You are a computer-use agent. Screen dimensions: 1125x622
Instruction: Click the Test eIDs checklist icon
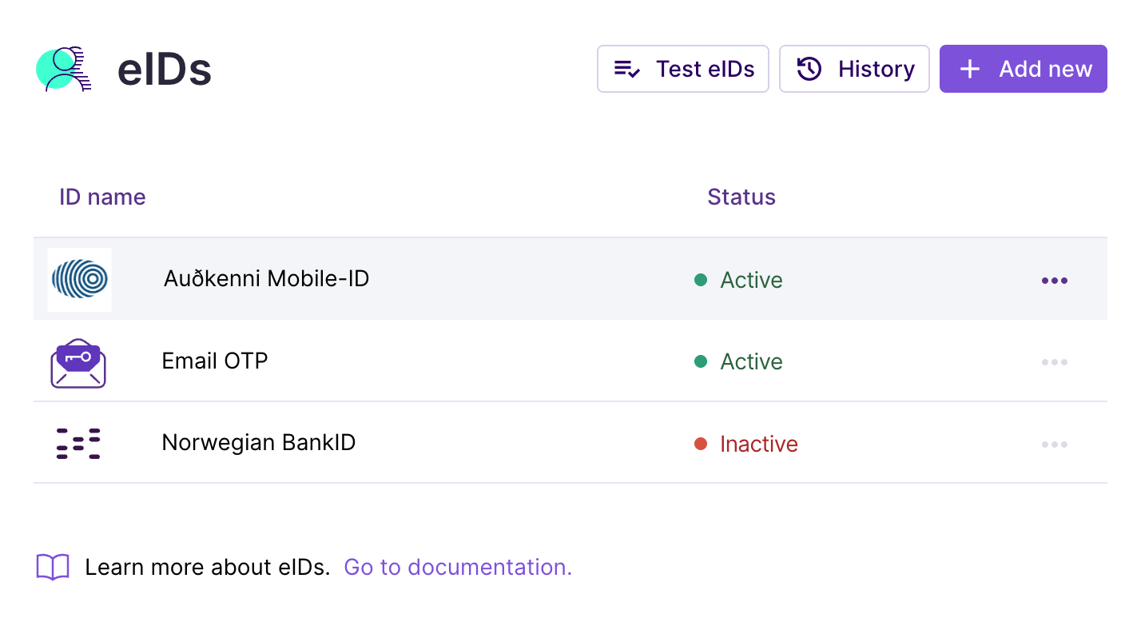[x=626, y=70]
